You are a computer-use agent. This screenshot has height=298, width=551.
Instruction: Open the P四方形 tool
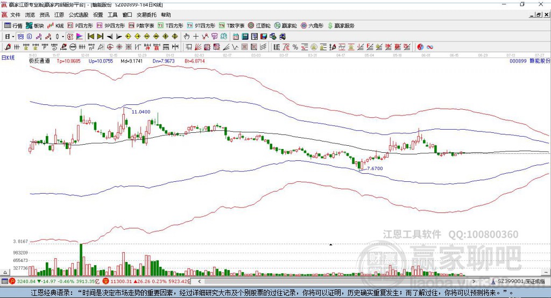pyautogui.click(x=80, y=26)
